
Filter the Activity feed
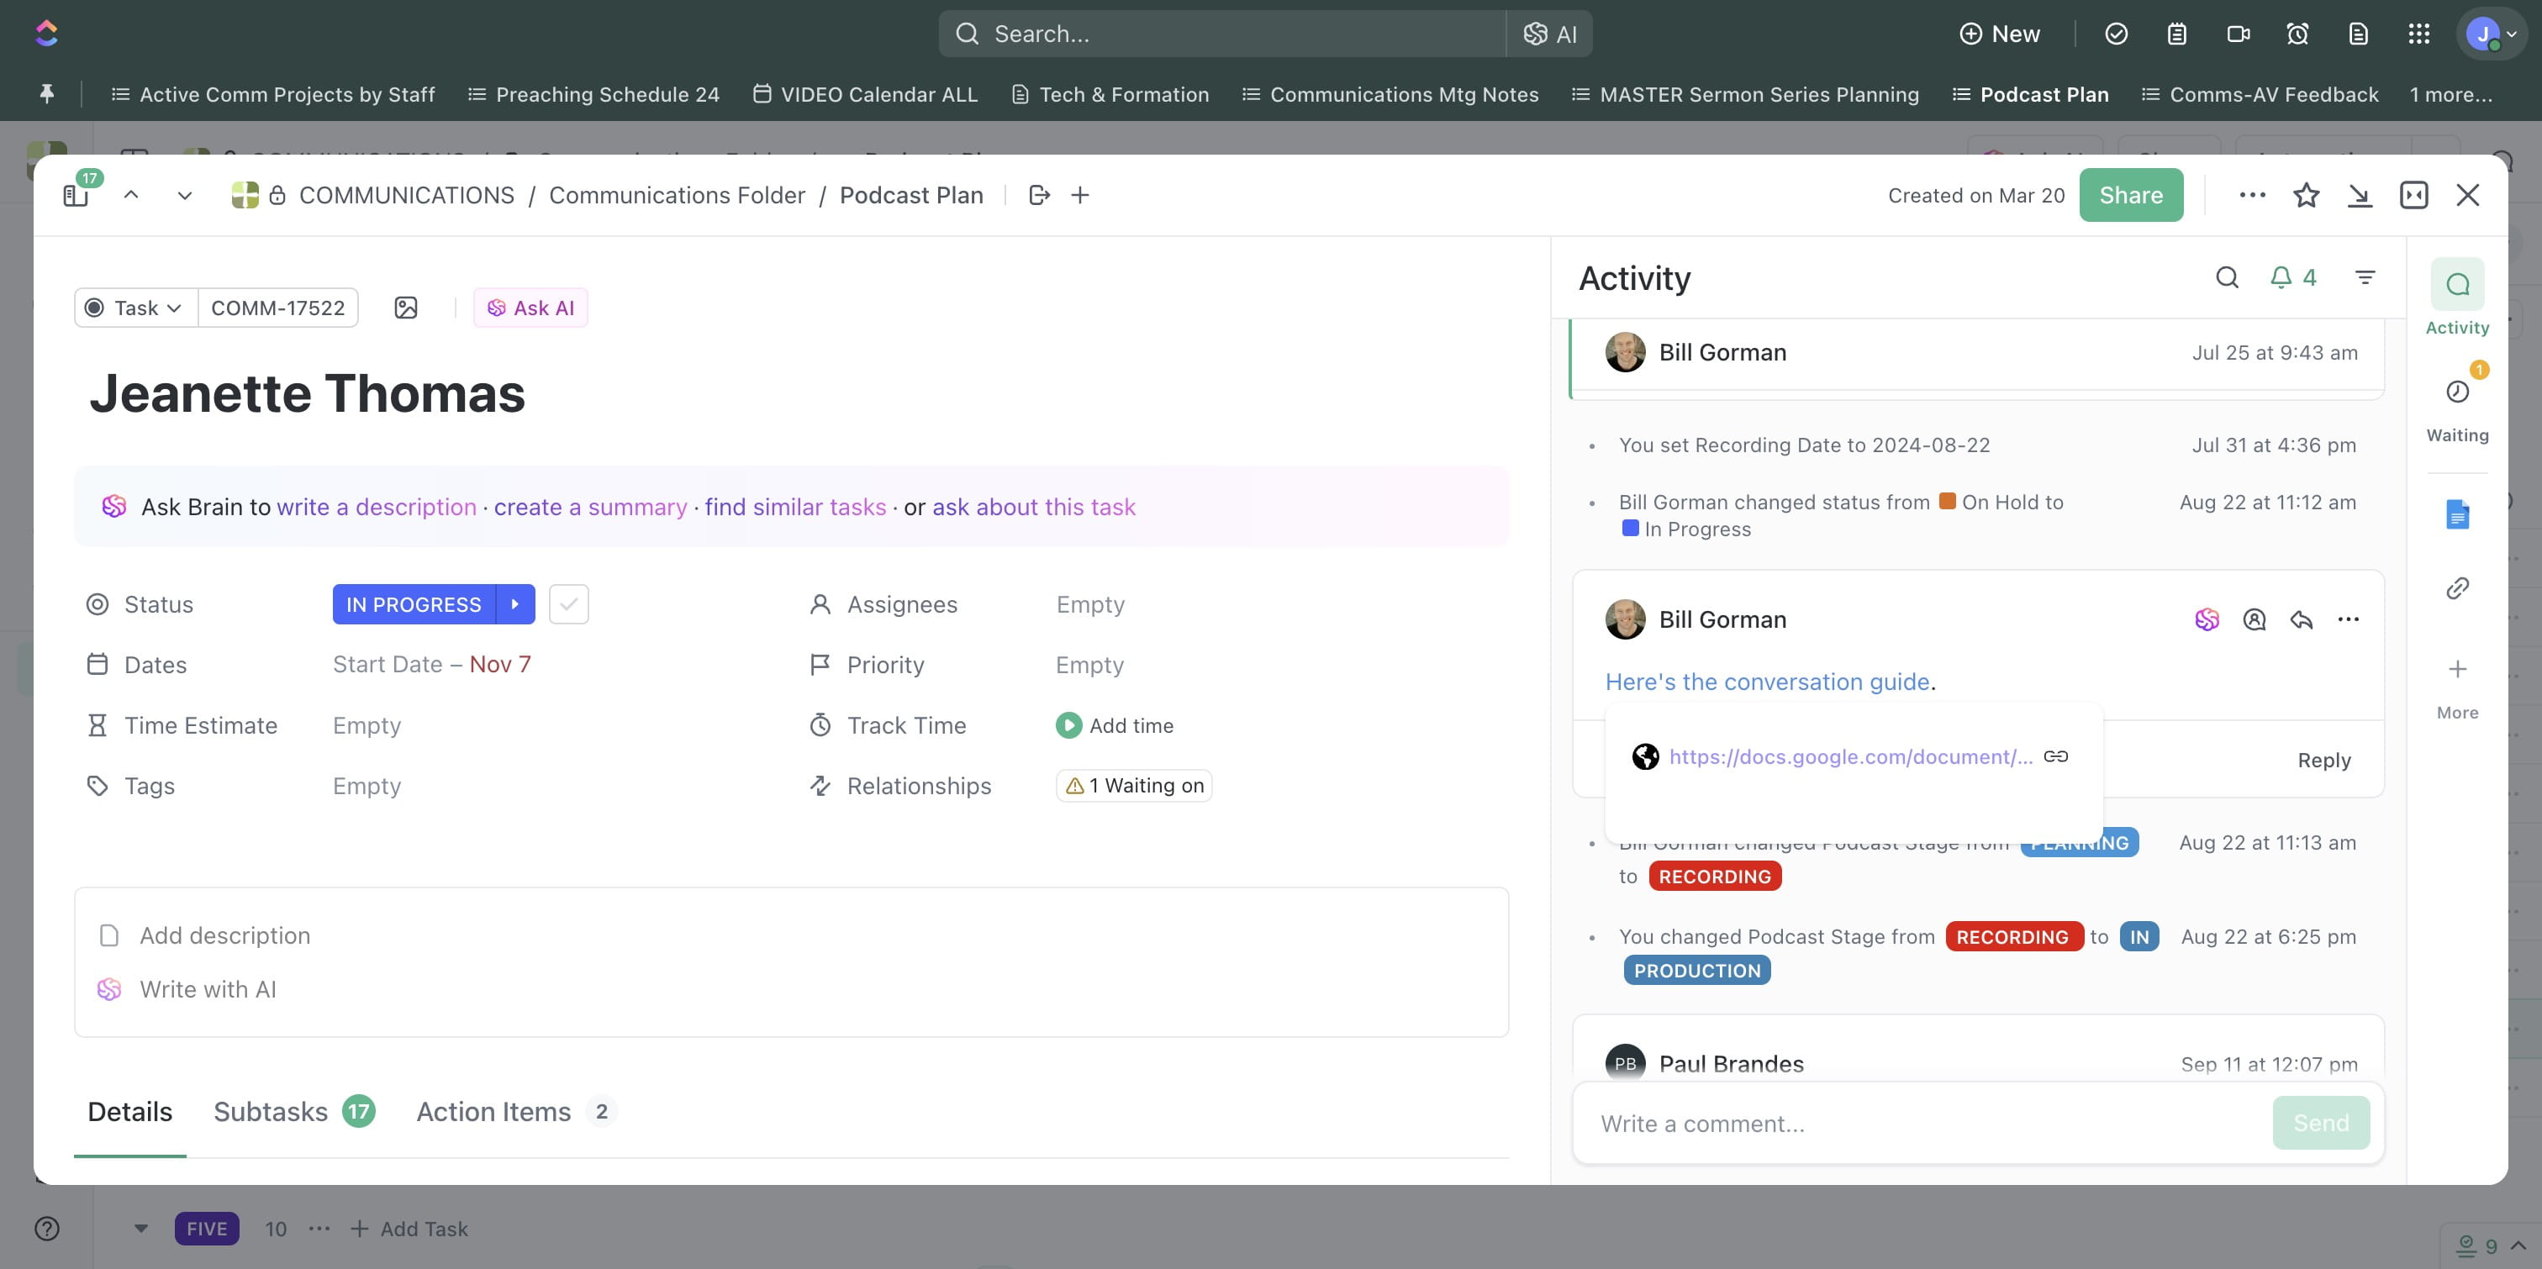(x=2365, y=277)
